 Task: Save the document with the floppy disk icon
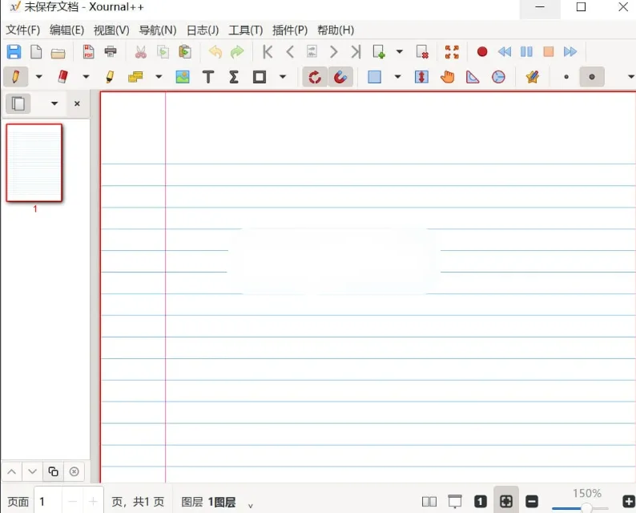click(x=14, y=52)
